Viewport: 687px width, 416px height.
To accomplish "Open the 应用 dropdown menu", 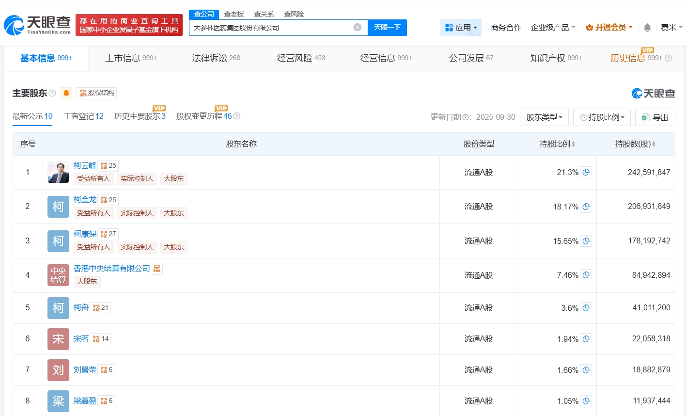I will [x=461, y=28].
